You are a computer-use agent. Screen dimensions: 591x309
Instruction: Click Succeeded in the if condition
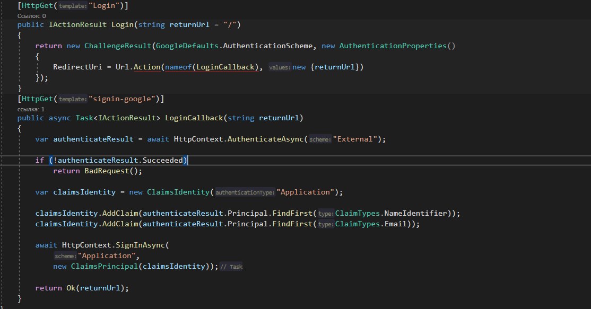[x=162, y=161]
